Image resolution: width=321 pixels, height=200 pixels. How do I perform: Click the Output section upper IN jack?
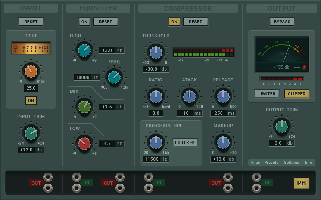click(x=256, y=178)
